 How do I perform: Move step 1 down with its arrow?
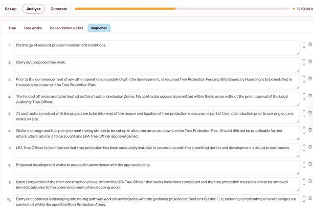304,47
